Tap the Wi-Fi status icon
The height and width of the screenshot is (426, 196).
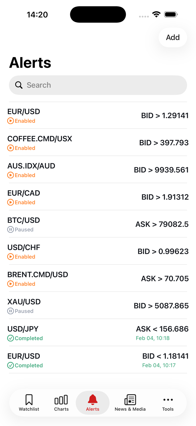156,14
